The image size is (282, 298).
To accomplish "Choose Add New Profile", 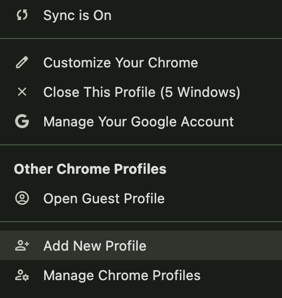I will (141, 245).
